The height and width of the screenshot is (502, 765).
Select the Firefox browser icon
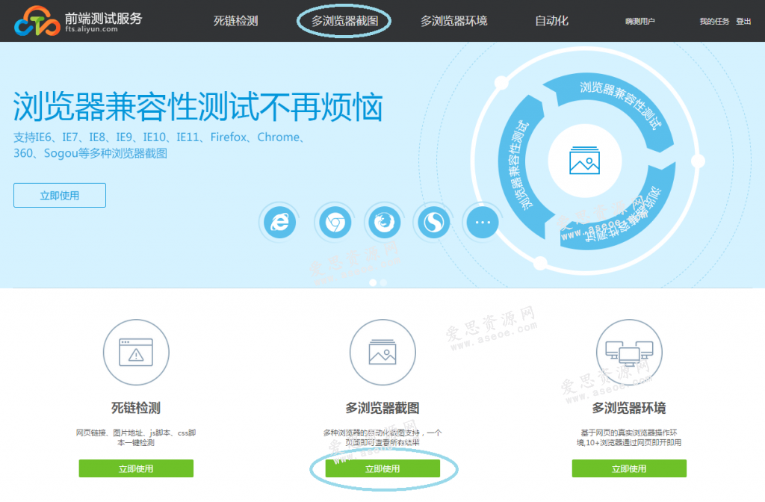384,222
